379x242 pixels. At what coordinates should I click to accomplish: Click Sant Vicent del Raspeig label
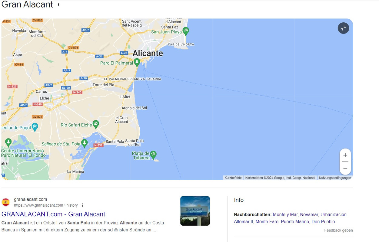pos(132,23)
